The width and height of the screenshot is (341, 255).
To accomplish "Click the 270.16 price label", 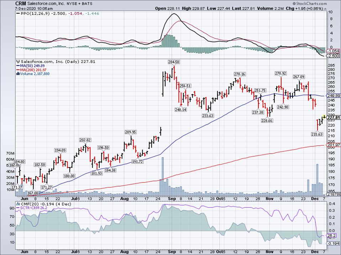I will (x=240, y=74).
